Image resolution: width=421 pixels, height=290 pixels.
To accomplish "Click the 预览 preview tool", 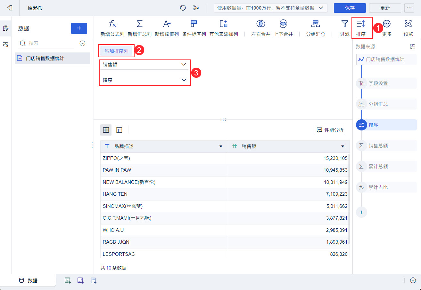I will pos(408,28).
